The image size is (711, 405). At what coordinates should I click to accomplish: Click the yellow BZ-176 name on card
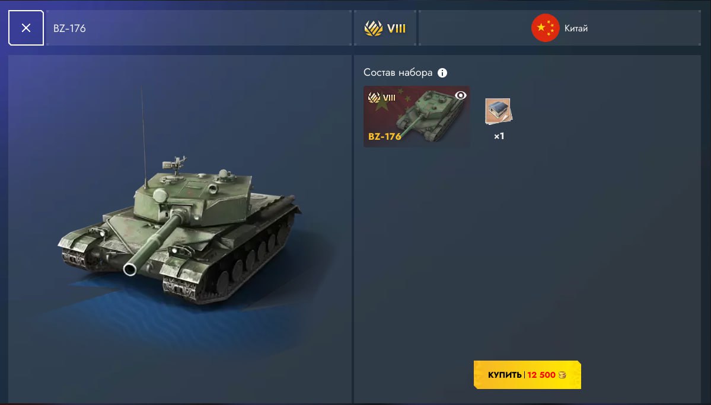coord(384,136)
